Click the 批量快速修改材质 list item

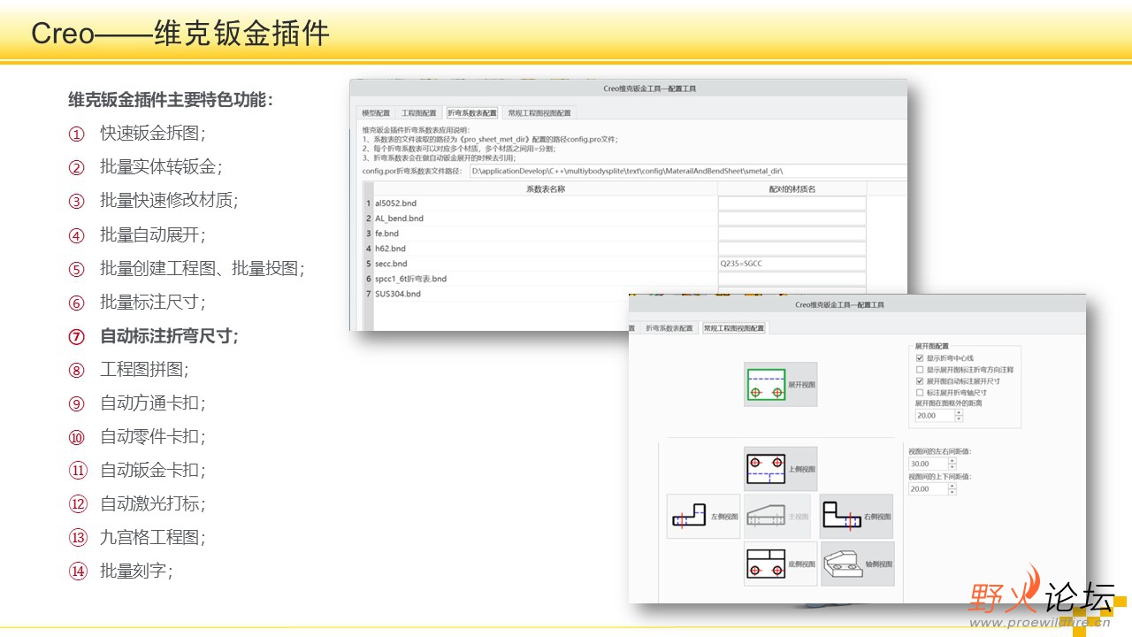[x=169, y=201]
